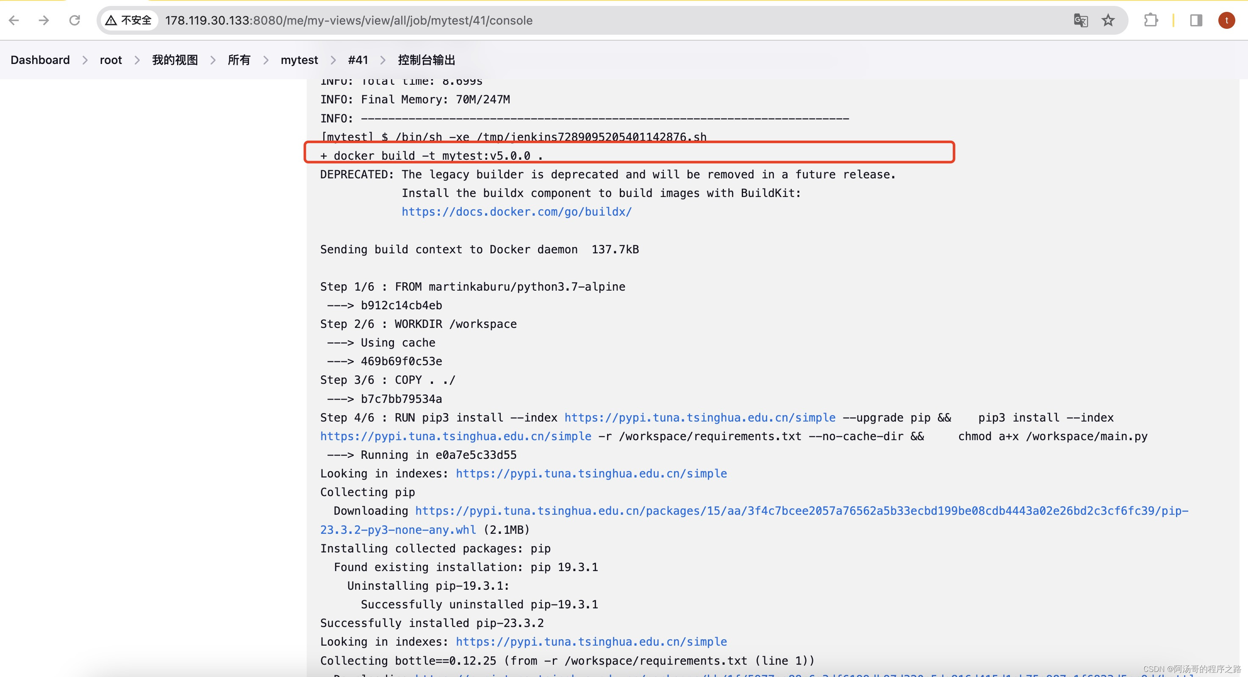Open the 所有 breadcrumb

pyautogui.click(x=239, y=60)
